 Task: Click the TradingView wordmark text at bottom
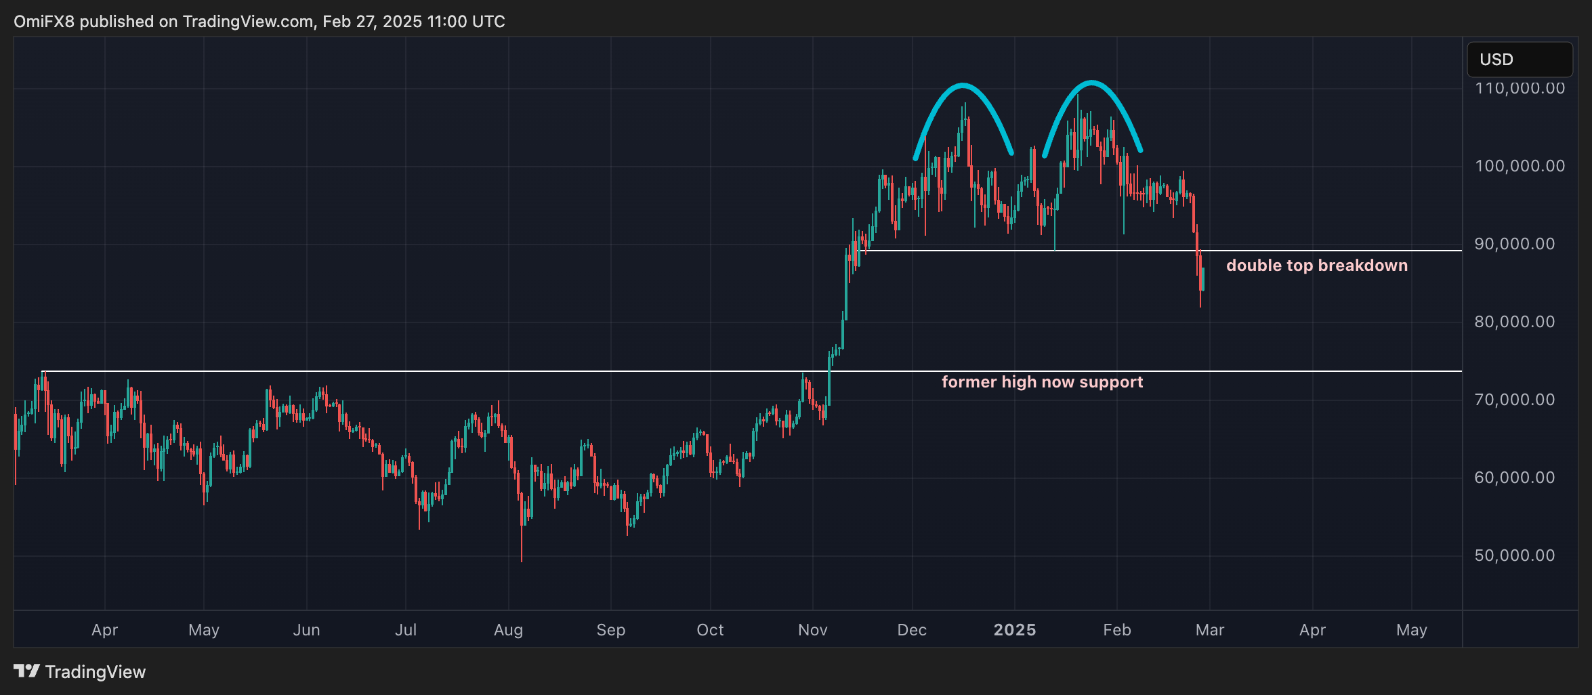(96, 672)
